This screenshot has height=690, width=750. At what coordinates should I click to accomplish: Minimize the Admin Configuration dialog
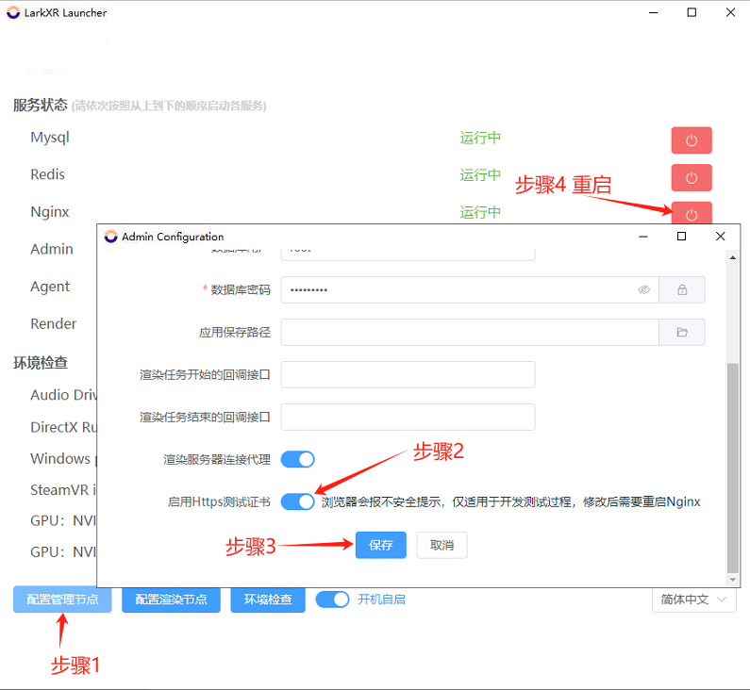click(643, 236)
